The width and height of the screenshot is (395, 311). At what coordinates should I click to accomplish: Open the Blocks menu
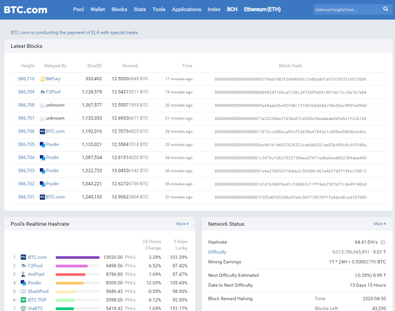click(119, 9)
